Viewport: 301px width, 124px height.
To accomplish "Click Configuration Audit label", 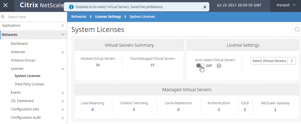I will click(x=26, y=118).
